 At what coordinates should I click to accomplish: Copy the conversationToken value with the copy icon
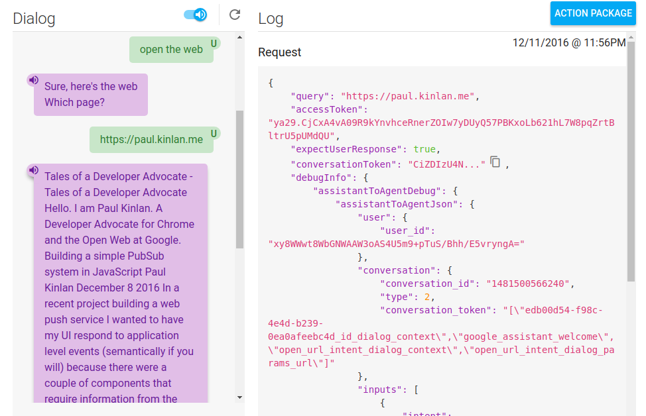click(x=495, y=162)
